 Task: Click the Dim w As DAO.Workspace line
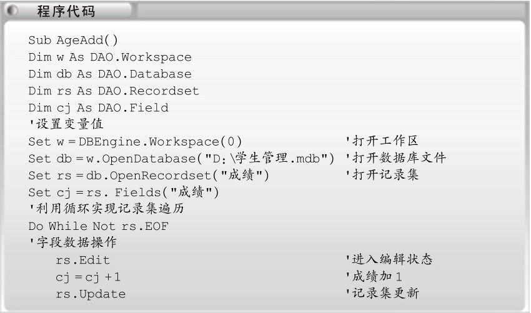pos(110,57)
